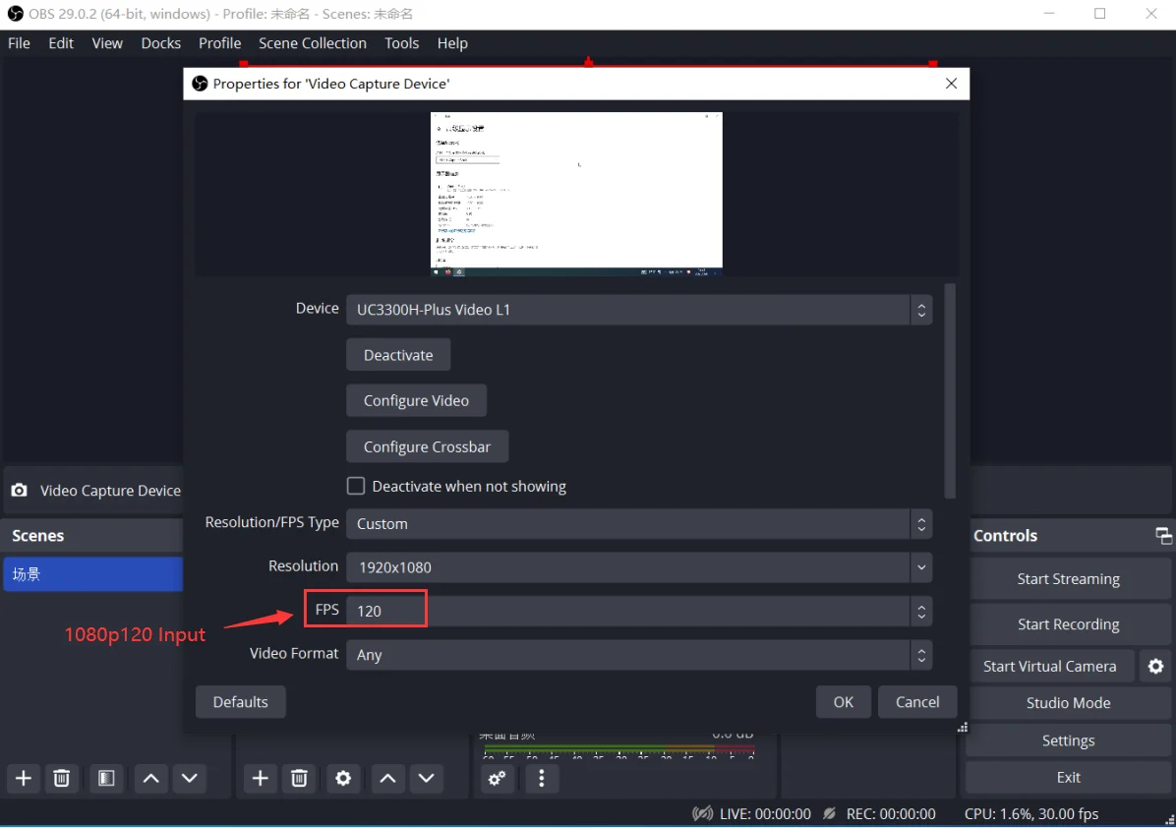The image size is (1176, 828).
Task: Click the LIVE status signal icon
Action: [702, 814]
